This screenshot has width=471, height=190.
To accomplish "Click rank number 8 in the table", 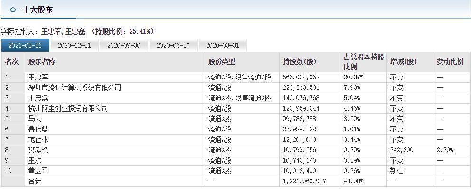I will [x=7, y=150].
